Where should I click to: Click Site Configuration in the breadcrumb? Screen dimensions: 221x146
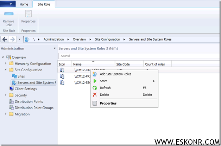(x=107, y=39)
